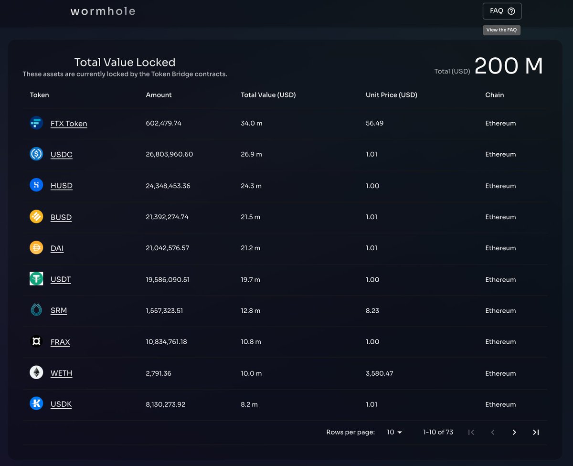Open the FAQ button
This screenshot has width=573, height=466.
(502, 11)
